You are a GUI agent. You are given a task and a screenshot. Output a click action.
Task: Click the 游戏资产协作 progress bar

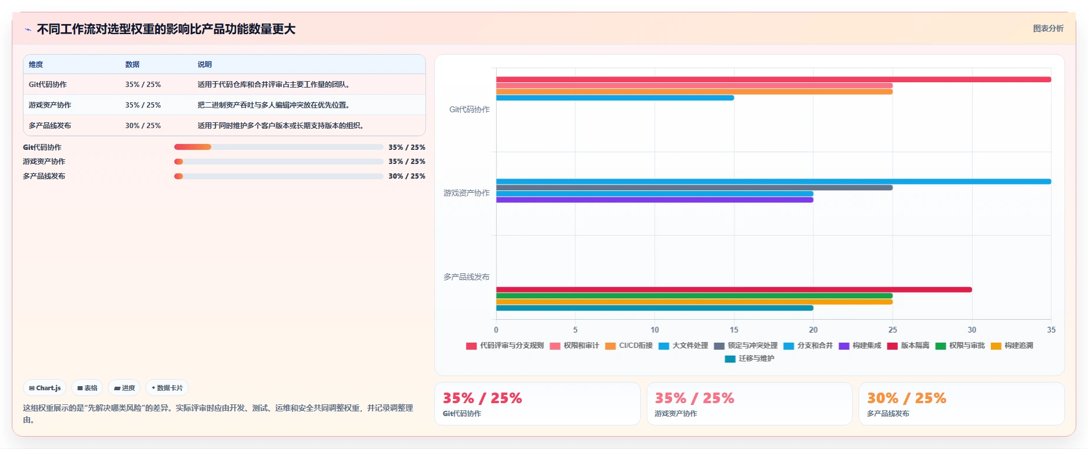tap(278, 162)
